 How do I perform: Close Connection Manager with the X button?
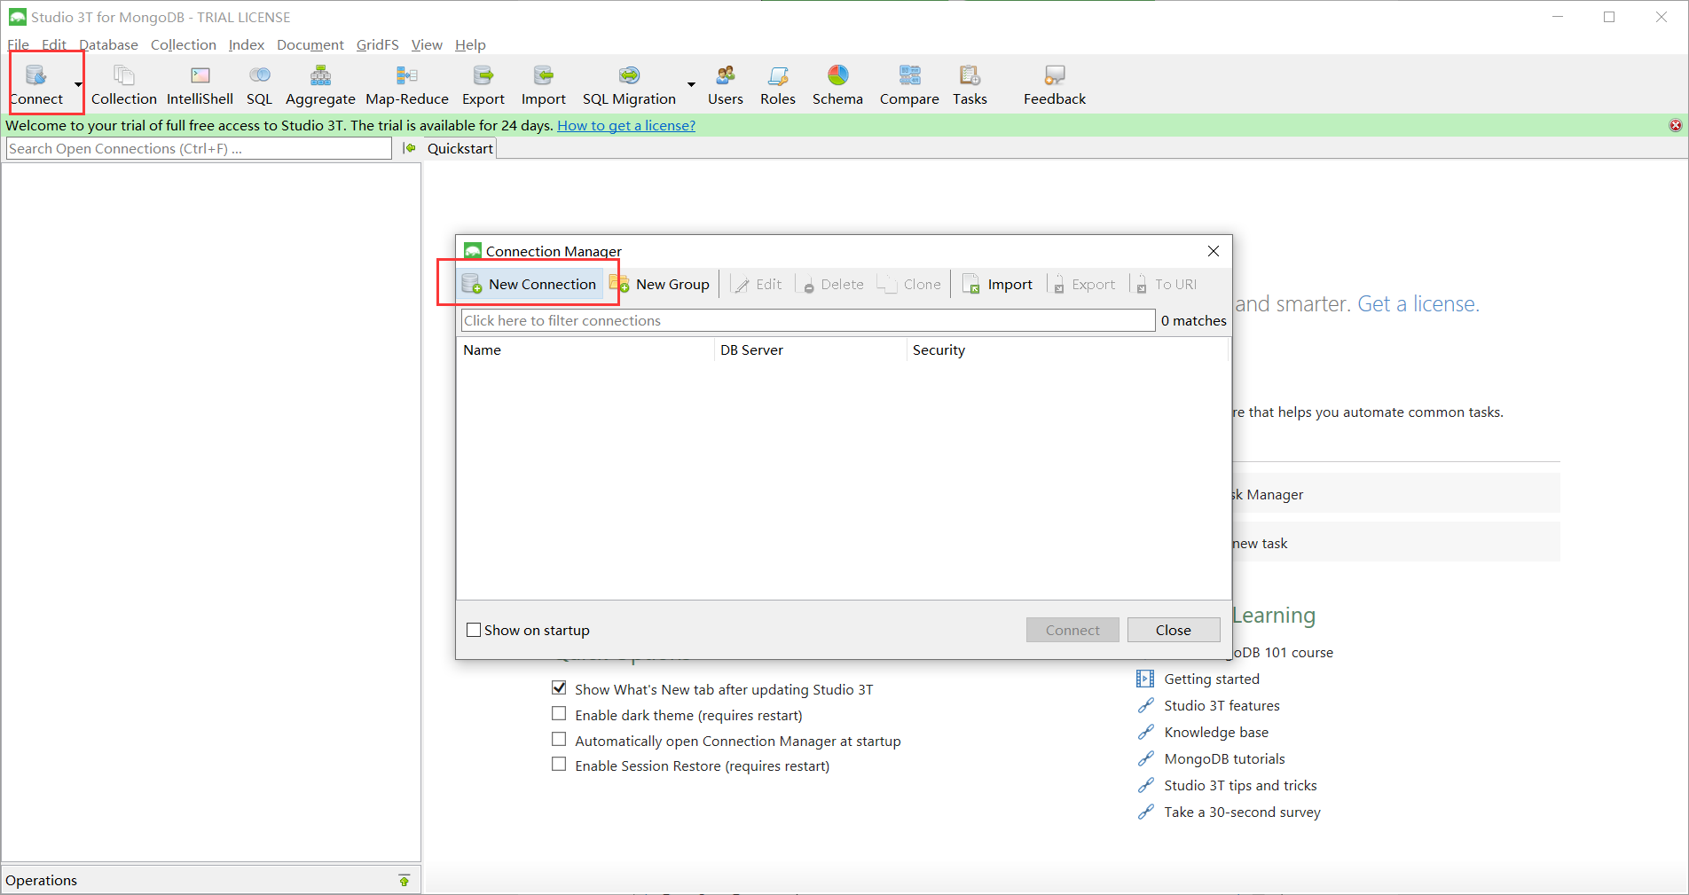tap(1214, 251)
